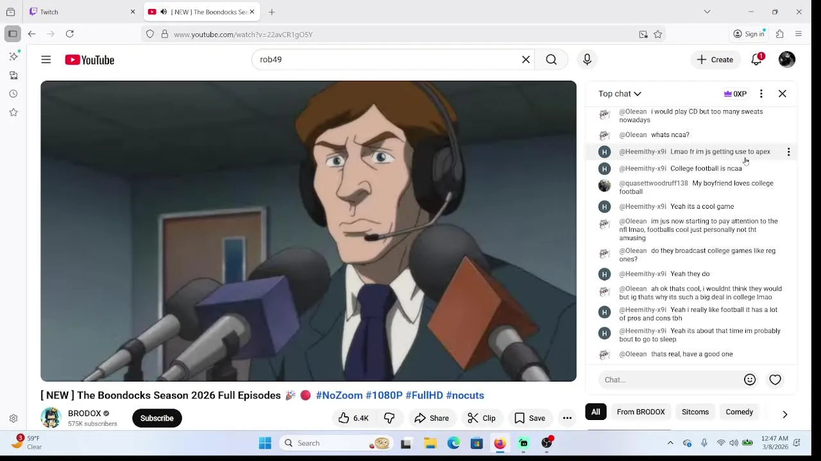The width and height of the screenshot is (821, 461).
Task: Dislike the Boondocks video
Action: [x=389, y=418]
